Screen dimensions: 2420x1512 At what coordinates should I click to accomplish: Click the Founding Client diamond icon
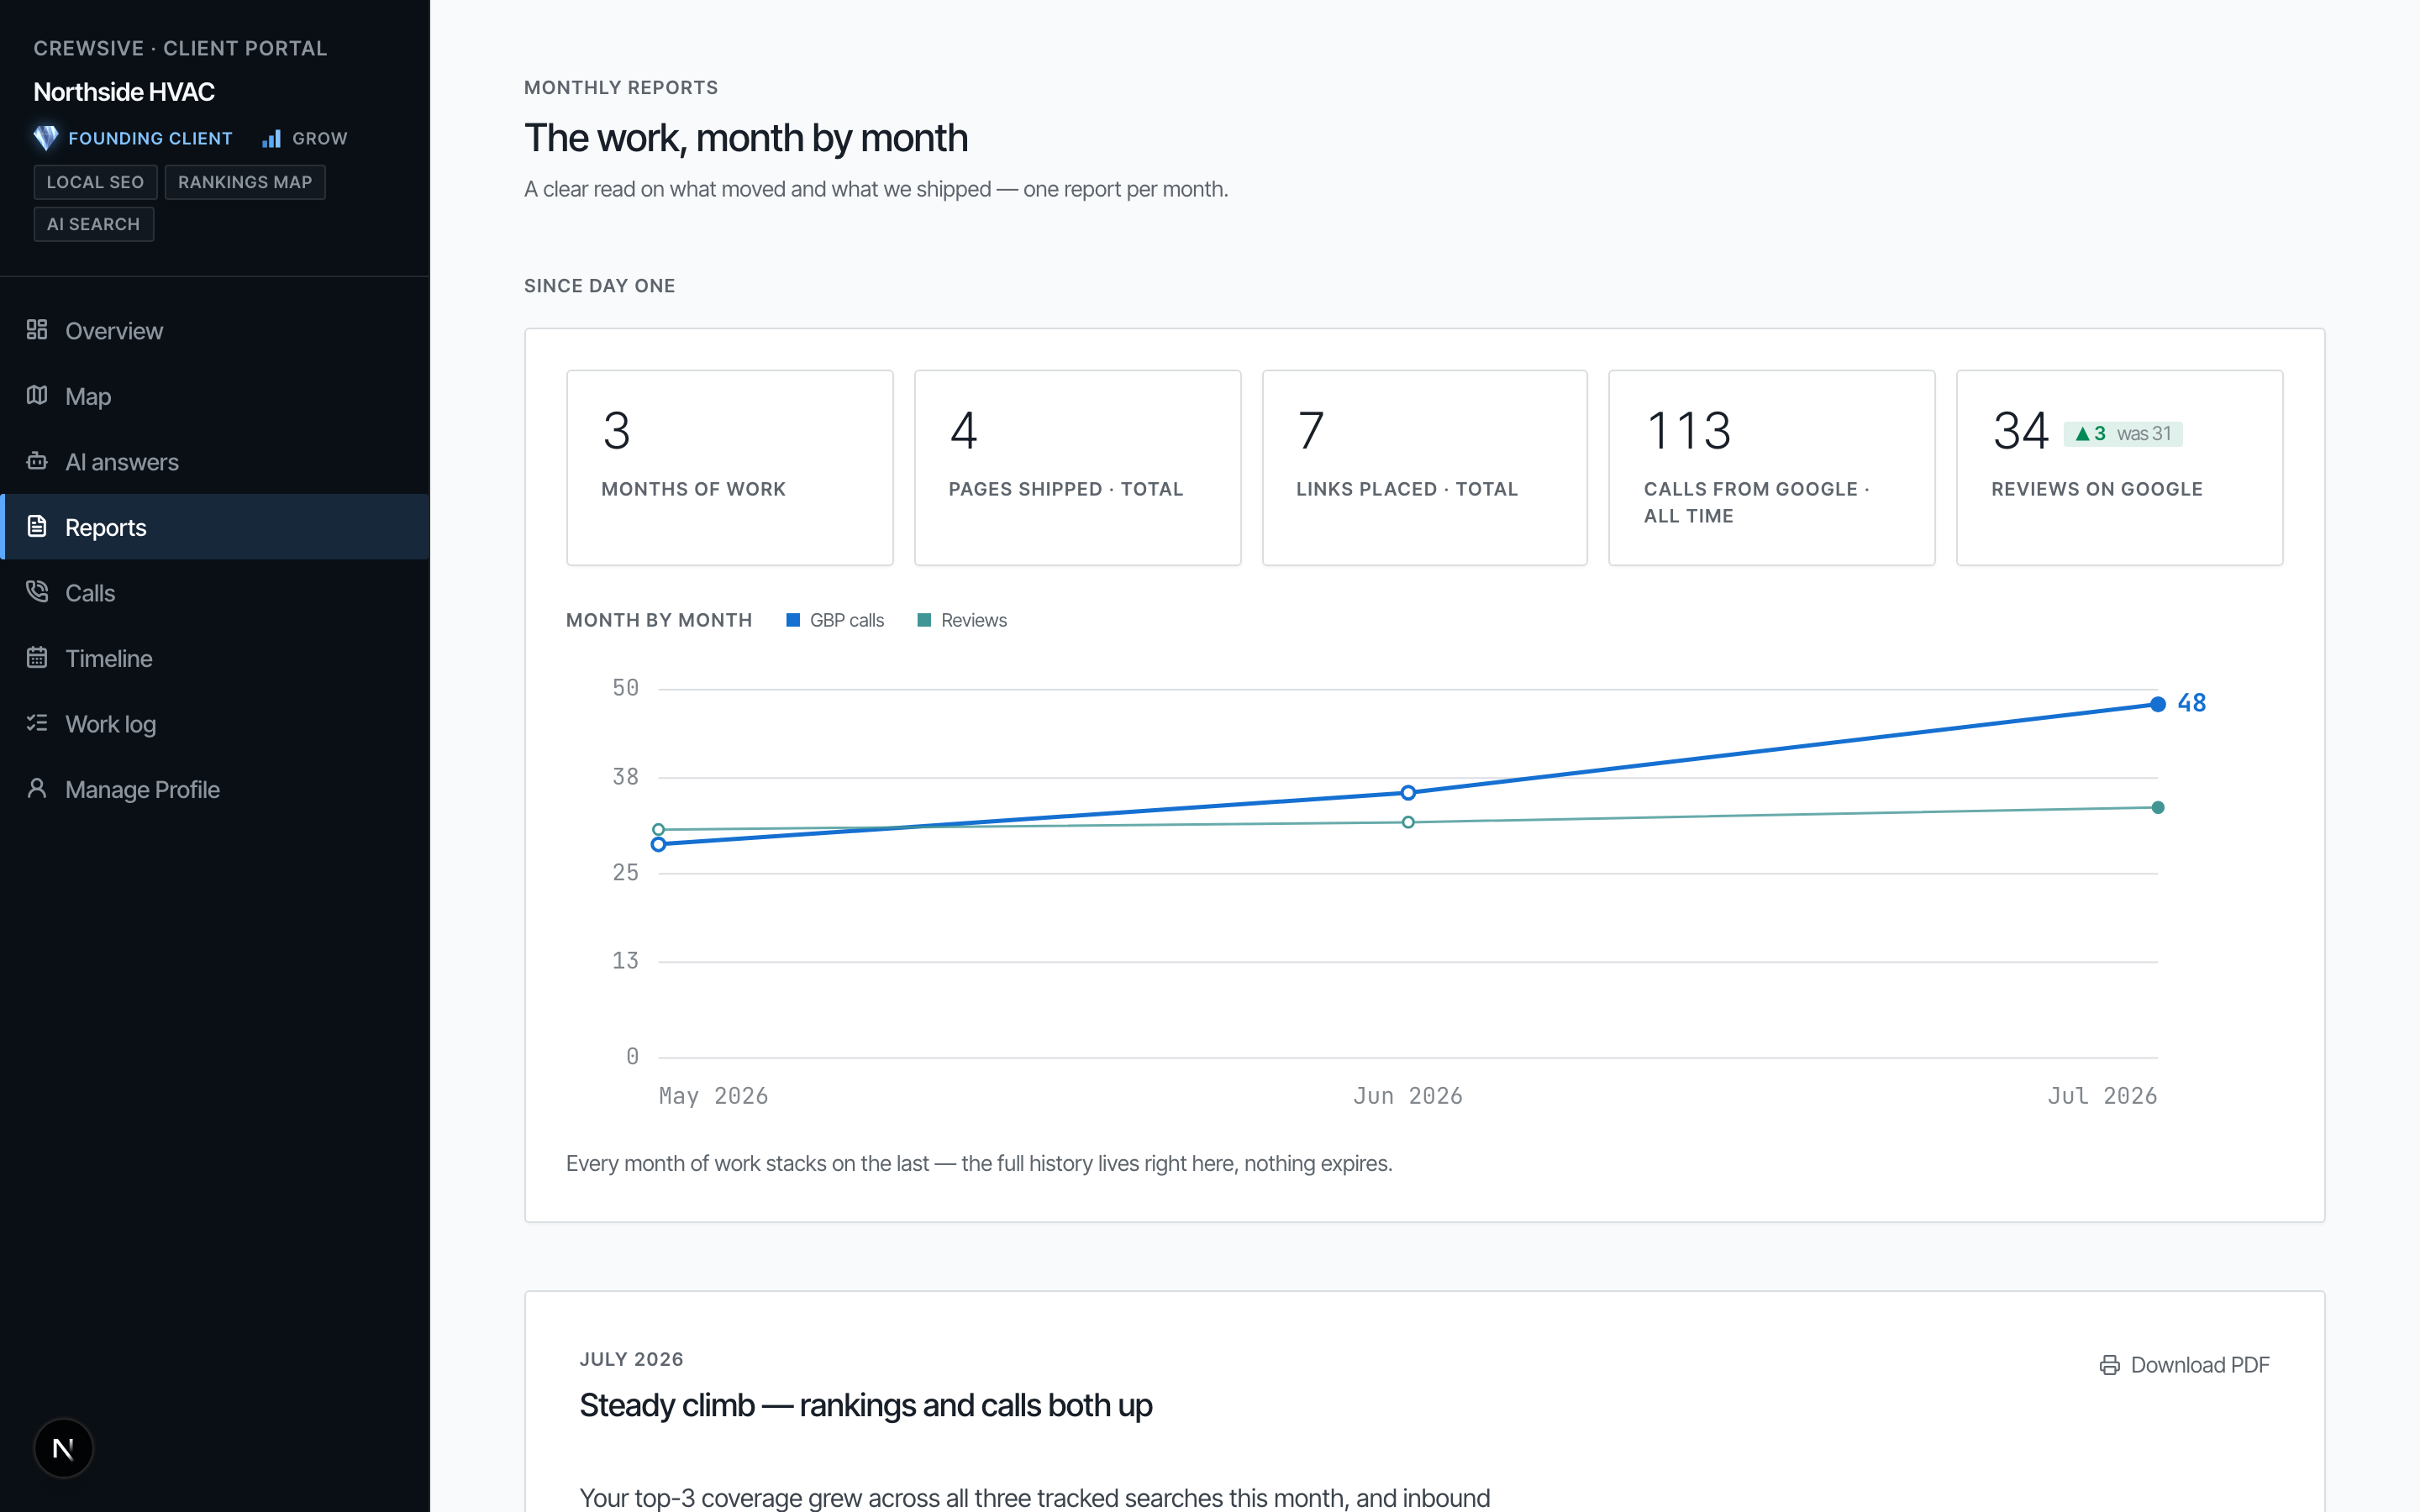(46, 138)
